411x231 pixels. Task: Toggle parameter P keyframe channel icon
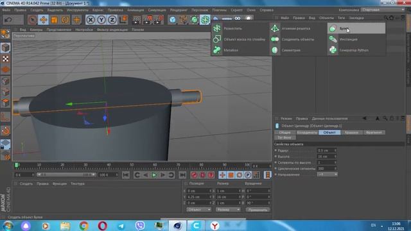[248, 175]
